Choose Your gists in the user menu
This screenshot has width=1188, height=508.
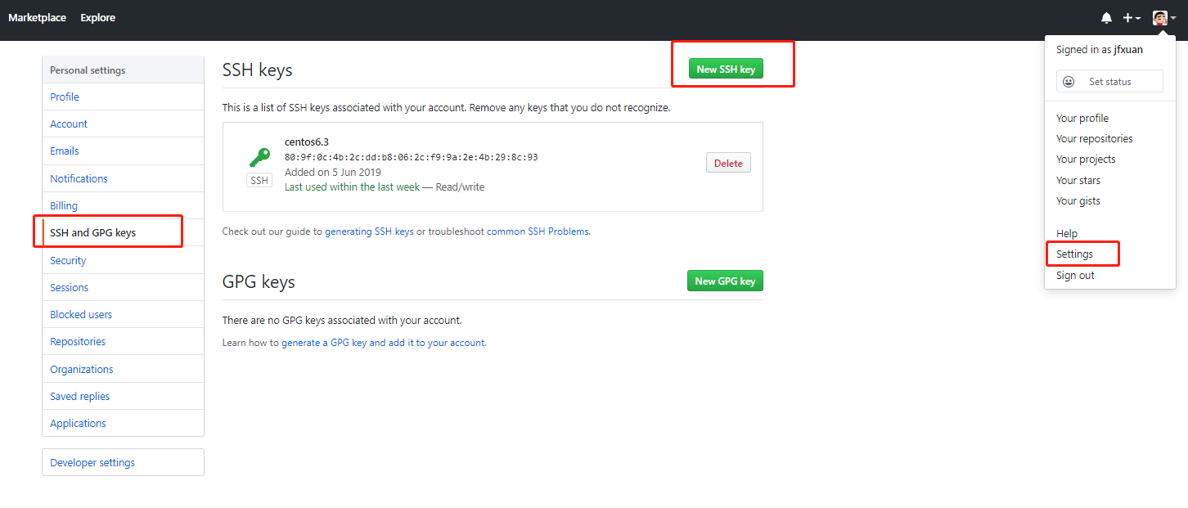point(1078,200)
